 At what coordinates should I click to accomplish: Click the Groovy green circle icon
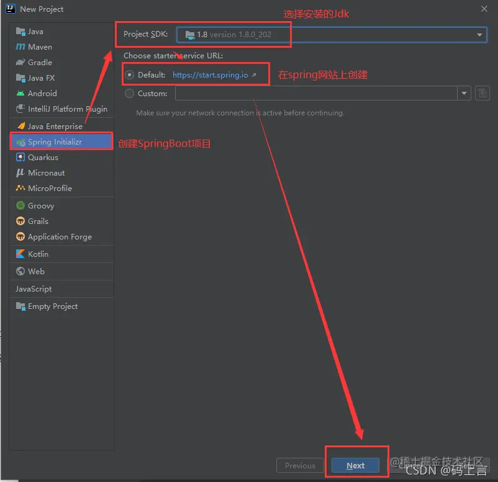click(20, 205)
